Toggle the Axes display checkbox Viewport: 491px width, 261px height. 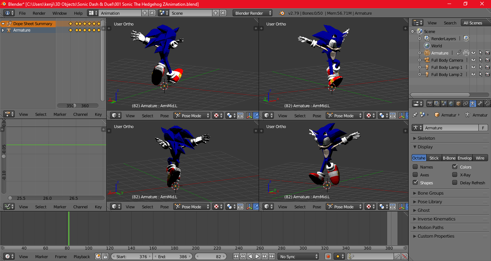pyautogui.click(x=415, y=175)
